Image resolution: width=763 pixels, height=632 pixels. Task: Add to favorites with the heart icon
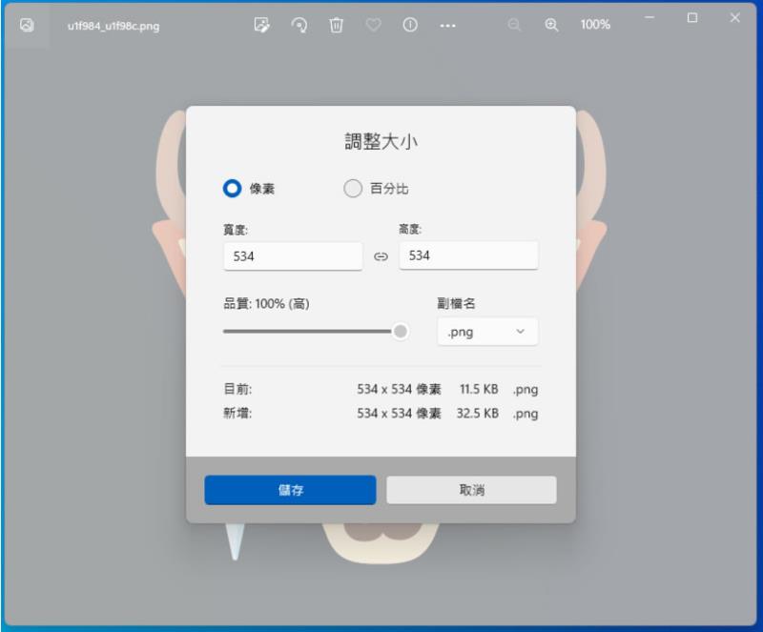373,25
